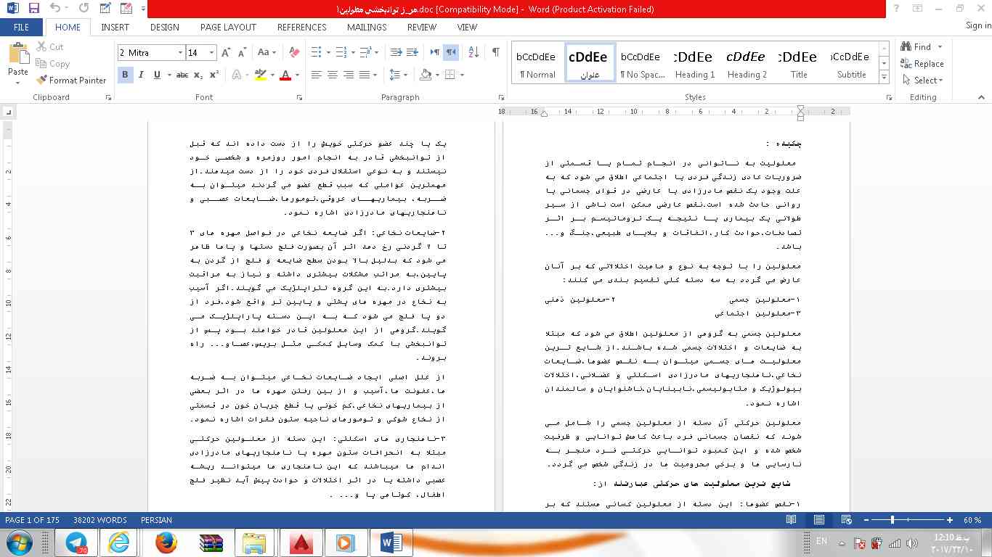
Task: Apply red font color button
Action: (285, 75)
